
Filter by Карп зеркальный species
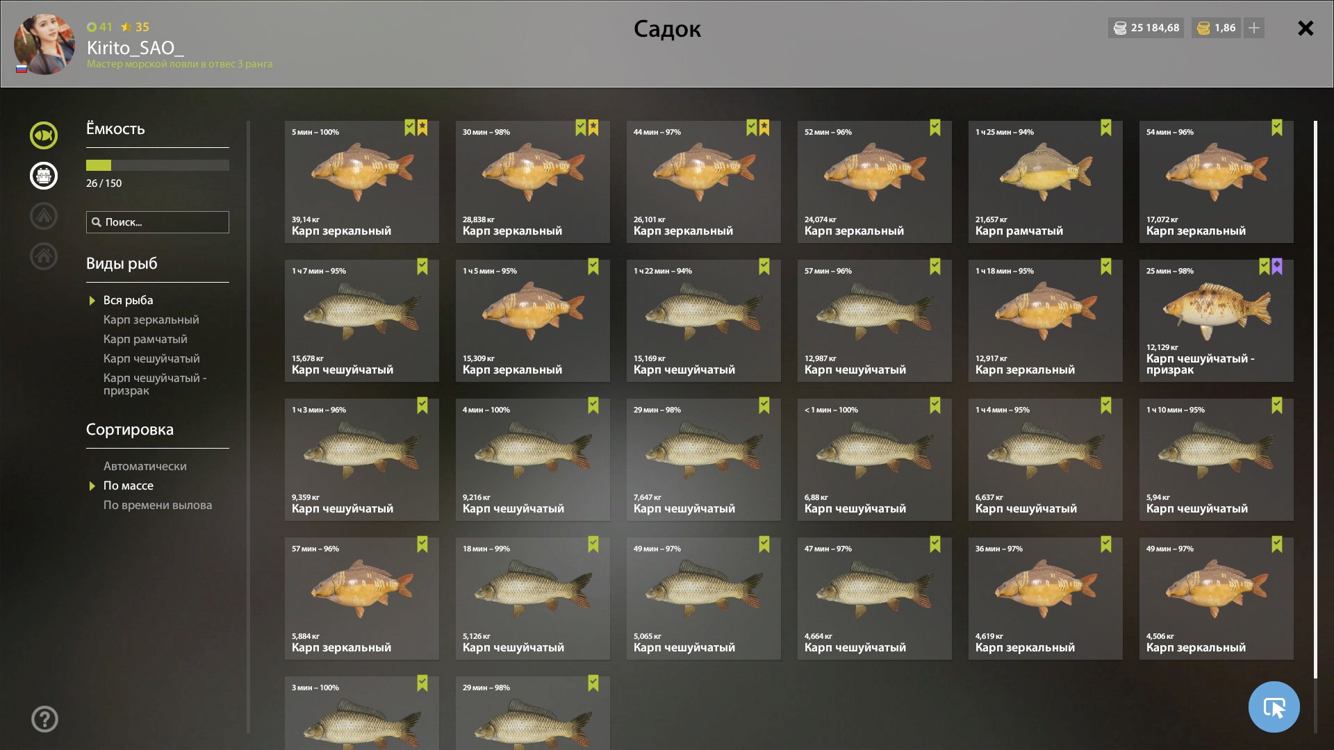tap(151, 319)
